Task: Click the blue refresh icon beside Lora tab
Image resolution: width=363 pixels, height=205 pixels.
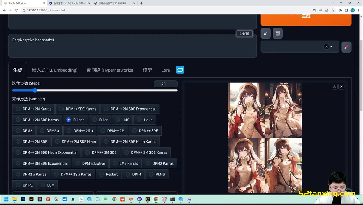Action: (180, 70)
